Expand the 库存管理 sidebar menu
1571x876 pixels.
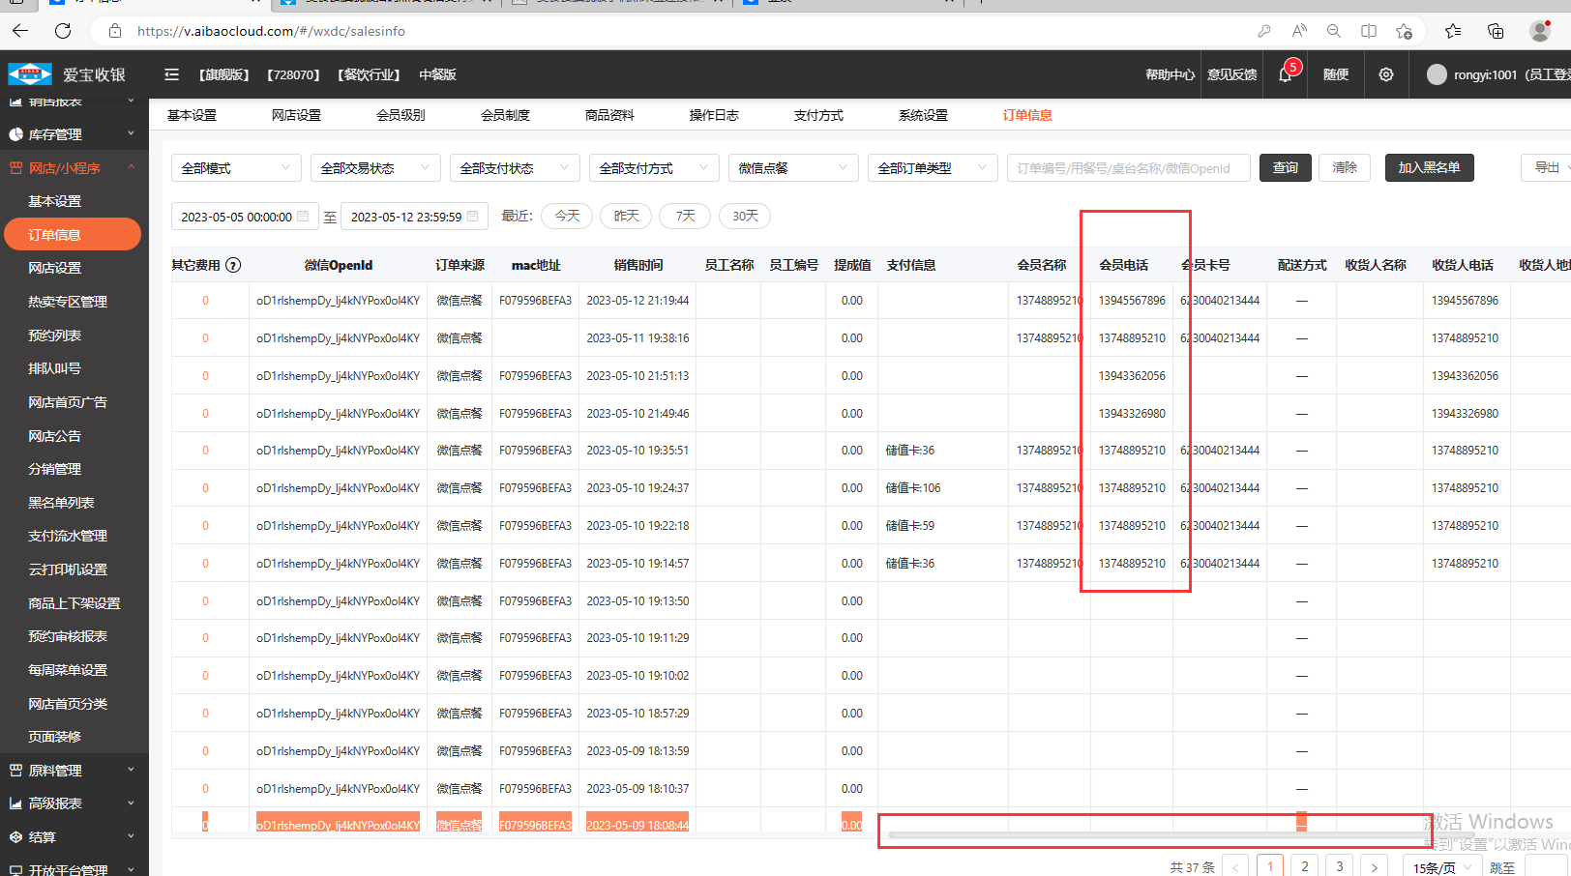point(73,134)
